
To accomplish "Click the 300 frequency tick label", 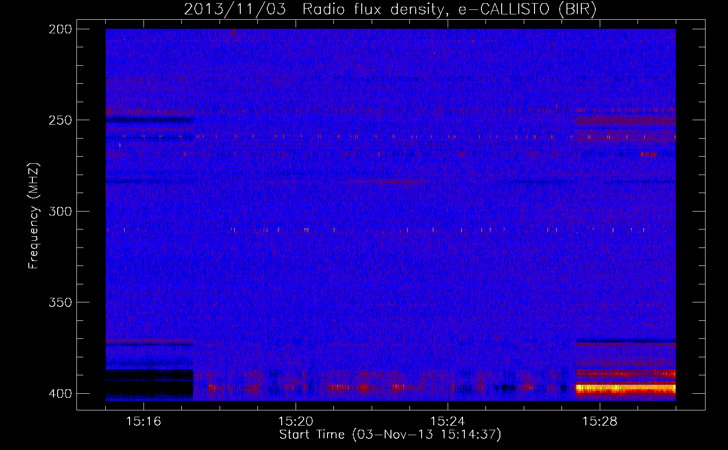I will pos(60,211).
